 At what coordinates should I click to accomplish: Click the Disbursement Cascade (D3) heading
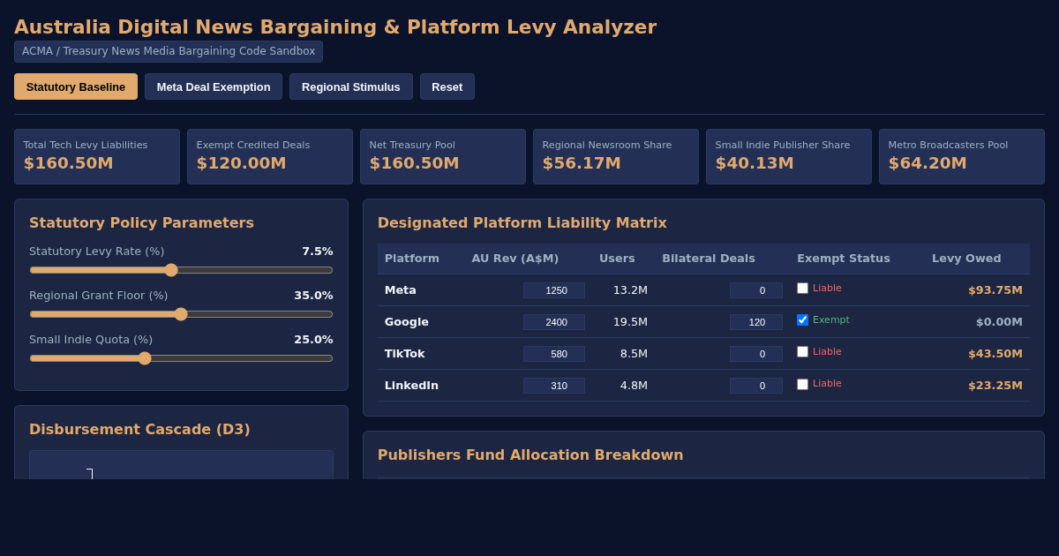pyautogui.click(x=139, y=430)
